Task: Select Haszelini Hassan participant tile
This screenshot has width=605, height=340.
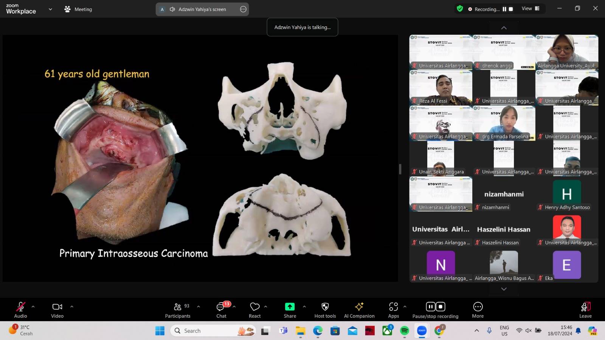Action: tap(504, 229)
